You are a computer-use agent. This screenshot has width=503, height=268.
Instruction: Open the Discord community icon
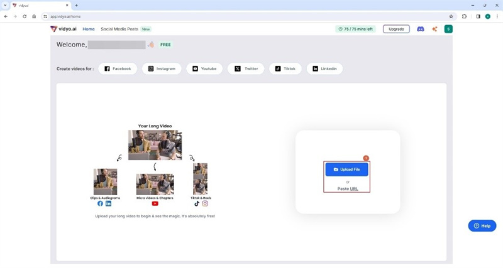[420, 29]
